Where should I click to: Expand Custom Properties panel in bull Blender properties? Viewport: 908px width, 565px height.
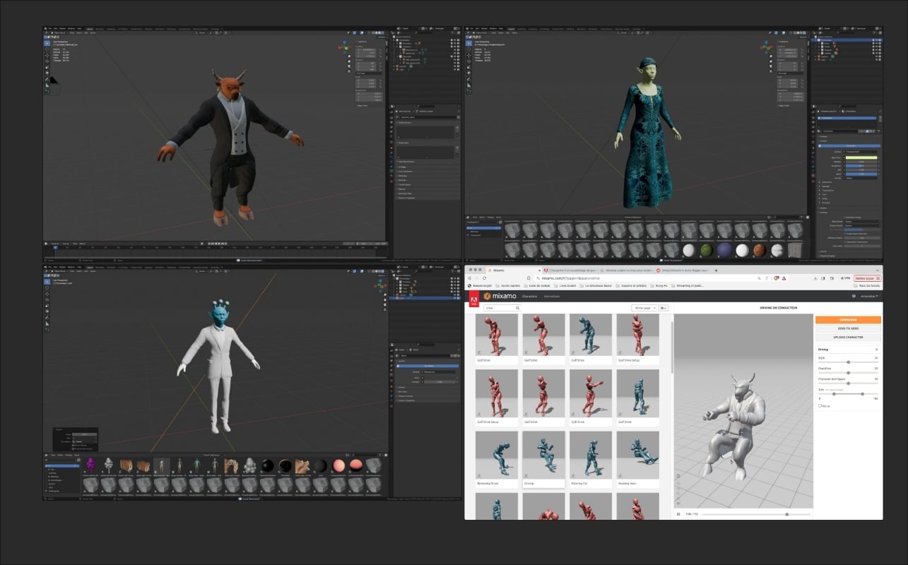click(x=428, y=198)
